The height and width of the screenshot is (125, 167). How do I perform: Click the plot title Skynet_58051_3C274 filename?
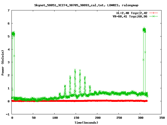click(x=83, y=5)
